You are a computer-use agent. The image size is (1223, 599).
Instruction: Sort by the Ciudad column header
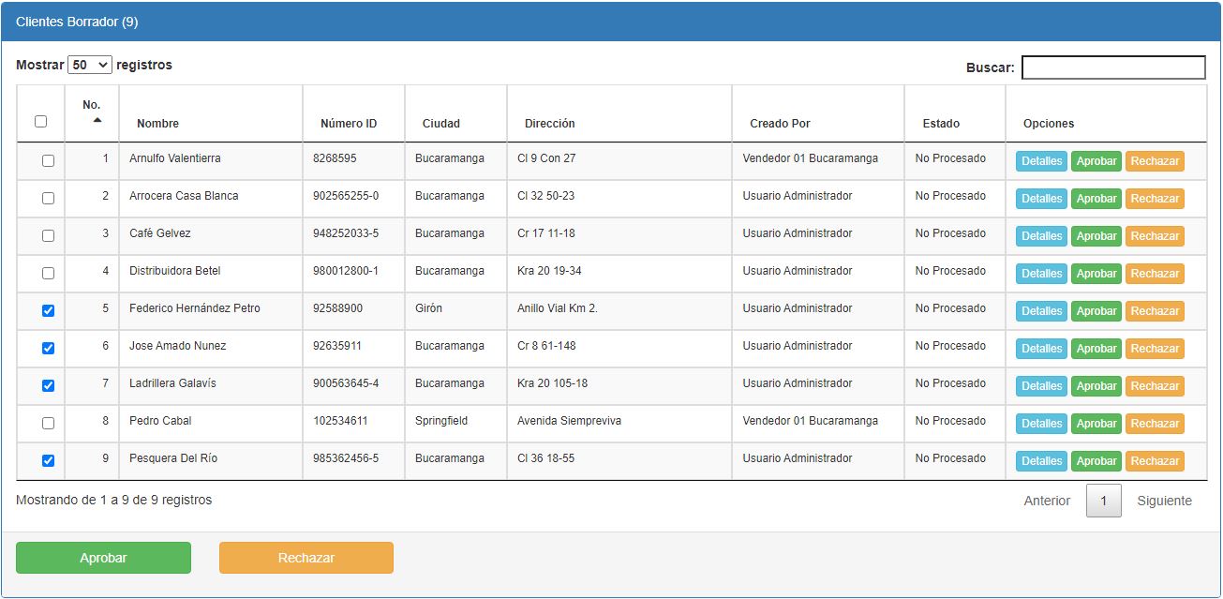point(440,124)
